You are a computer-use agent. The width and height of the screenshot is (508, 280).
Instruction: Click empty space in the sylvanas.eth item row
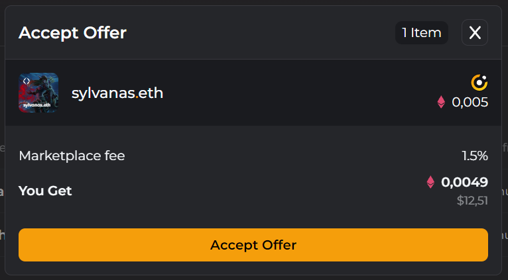(x=292, y=93)
